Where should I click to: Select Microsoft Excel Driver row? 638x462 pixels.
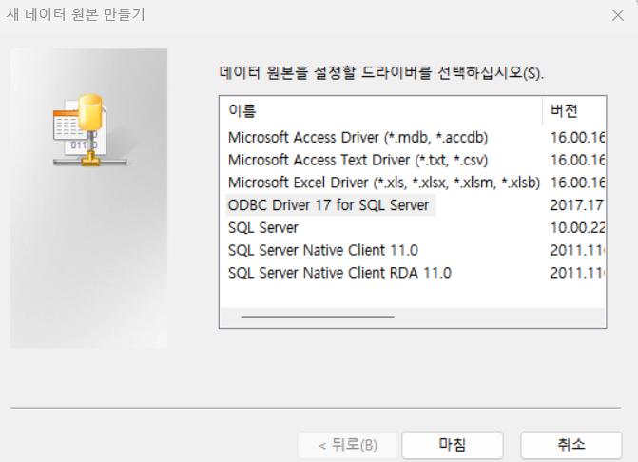point(384,183)
